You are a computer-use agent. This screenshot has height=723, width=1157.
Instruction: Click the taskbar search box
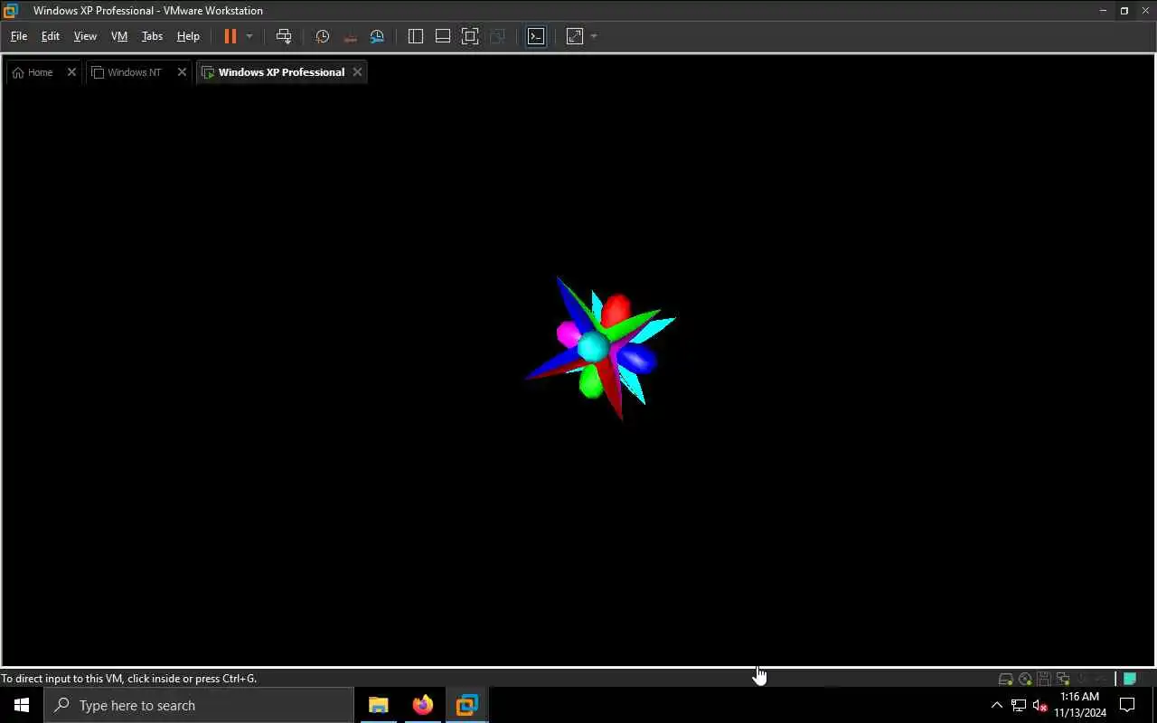click(199, 705)
